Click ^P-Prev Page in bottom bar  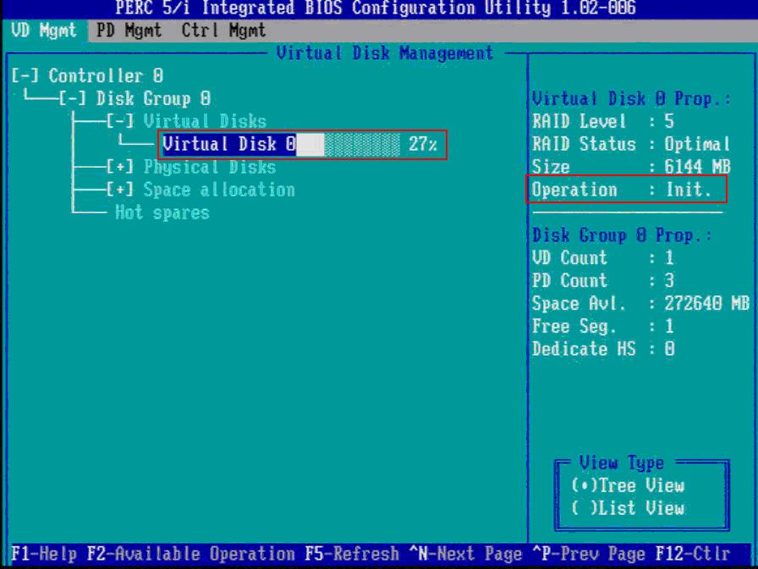click(x=588, y=554)
